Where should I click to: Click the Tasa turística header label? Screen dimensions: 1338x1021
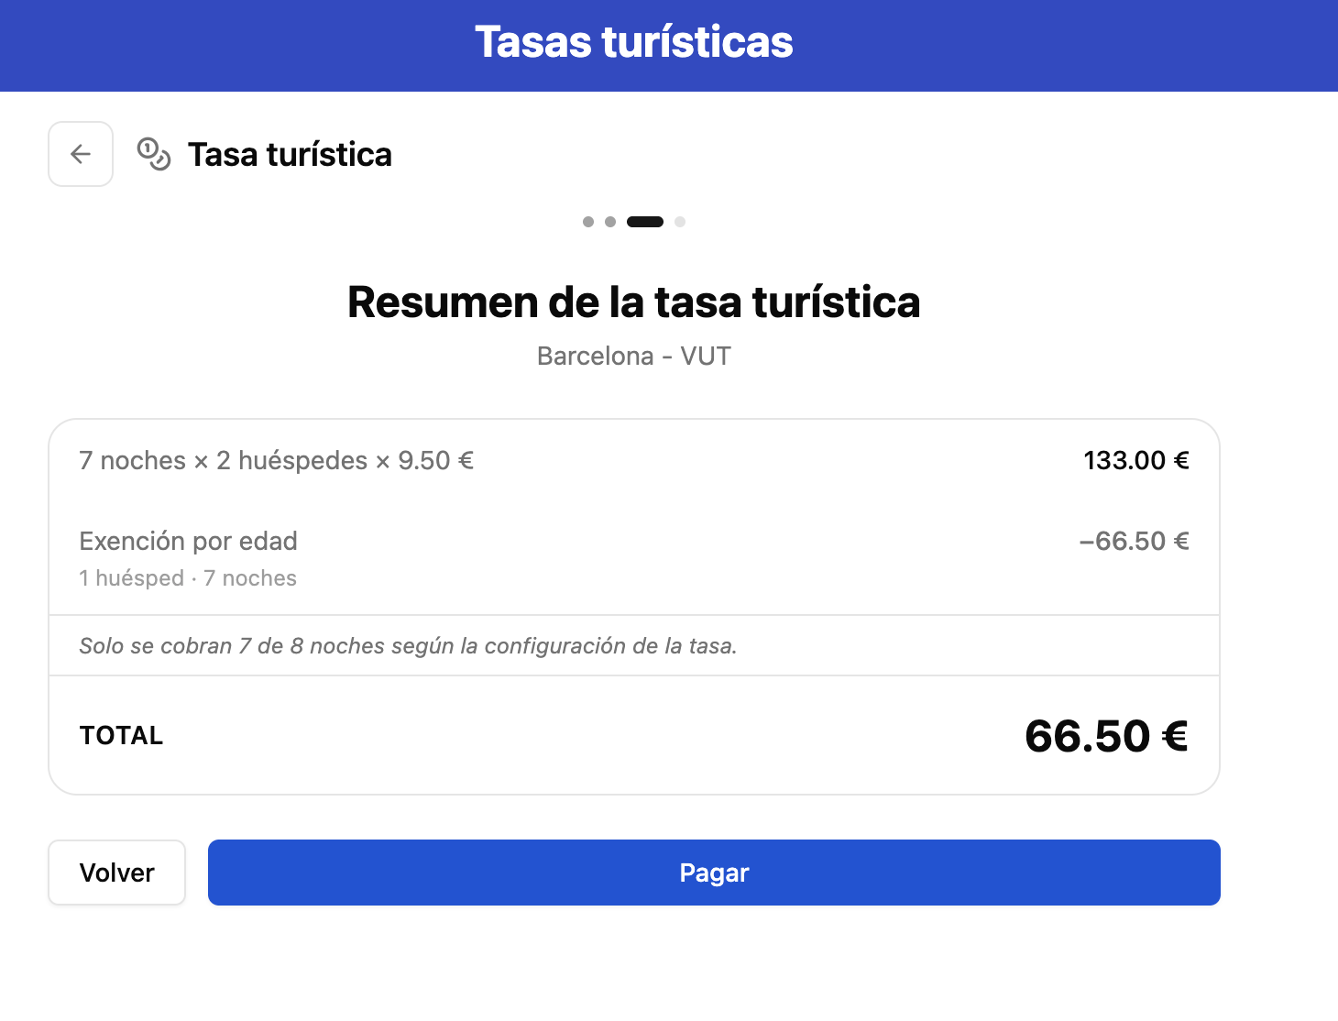pos(290,154)
